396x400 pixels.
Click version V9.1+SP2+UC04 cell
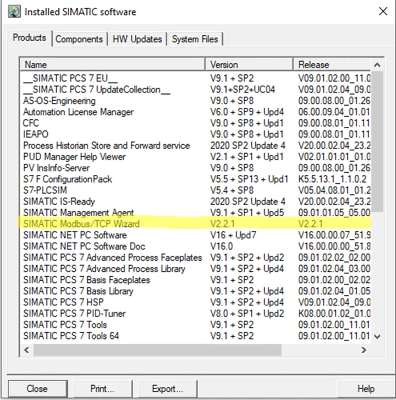tap(243, 90)
